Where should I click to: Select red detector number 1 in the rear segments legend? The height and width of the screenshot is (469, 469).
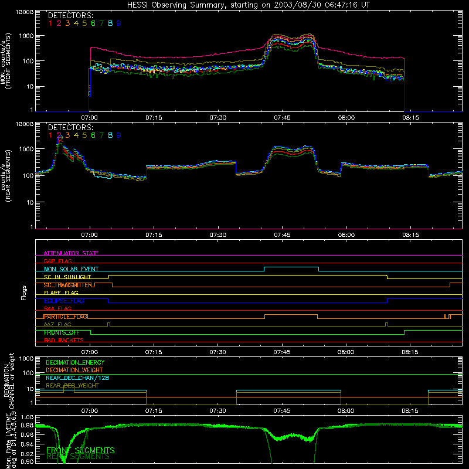(x=50, y=135)
